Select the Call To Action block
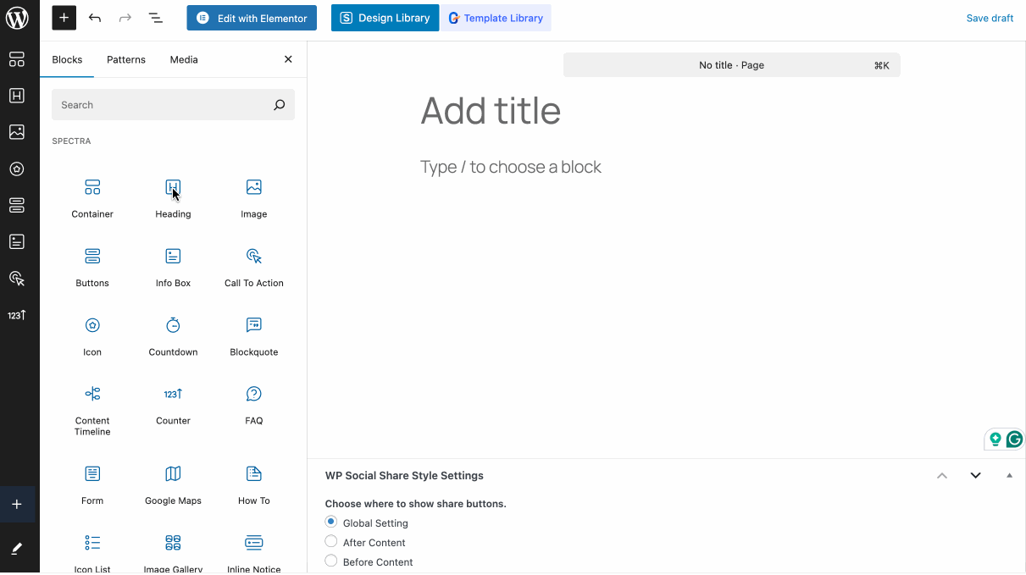This screenshot has height=575, width=1026. point(253,268)
